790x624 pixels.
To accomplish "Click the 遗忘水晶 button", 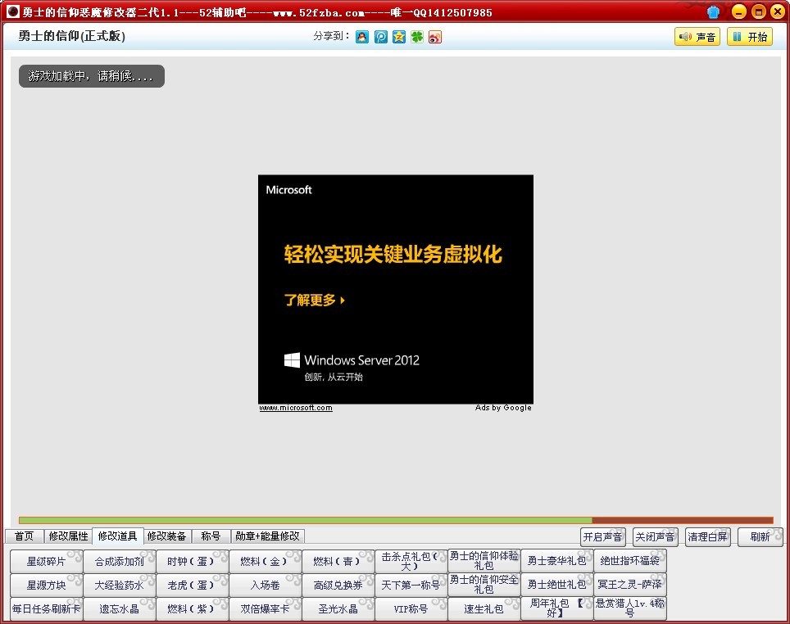I will [120, 608].
